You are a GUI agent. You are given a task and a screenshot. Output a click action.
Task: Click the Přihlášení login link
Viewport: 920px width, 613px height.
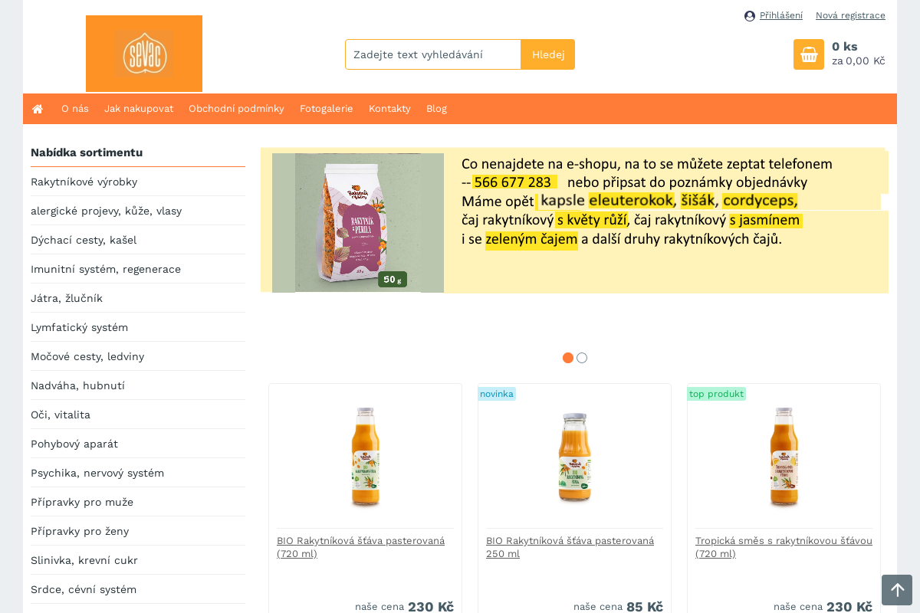781,15
